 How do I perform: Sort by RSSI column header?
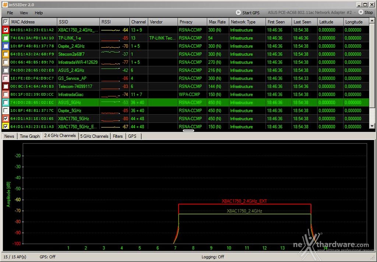[x=114, y=22]
